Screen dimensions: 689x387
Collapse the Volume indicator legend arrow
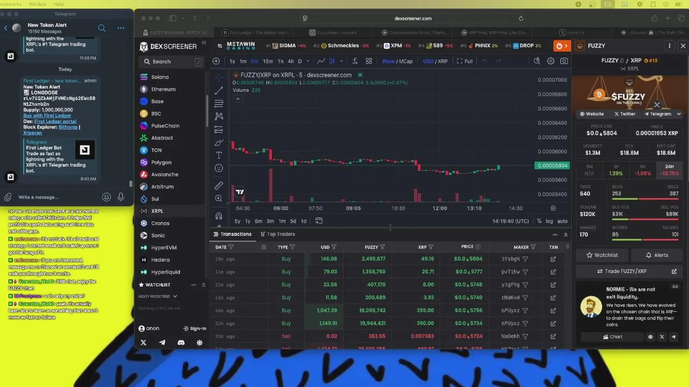click(237, 98)
